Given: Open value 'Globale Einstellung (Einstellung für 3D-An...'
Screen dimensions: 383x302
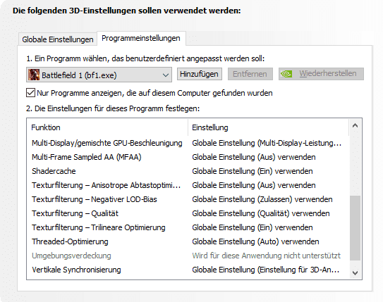Looking at the screenshot, I should (x=266, y=270).
